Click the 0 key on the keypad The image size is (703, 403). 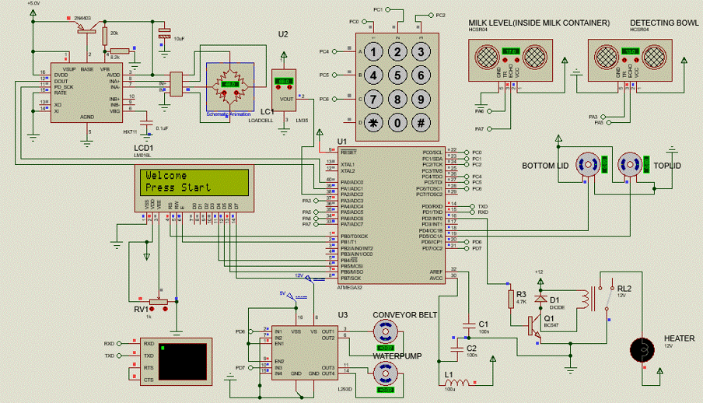[397, 123]
